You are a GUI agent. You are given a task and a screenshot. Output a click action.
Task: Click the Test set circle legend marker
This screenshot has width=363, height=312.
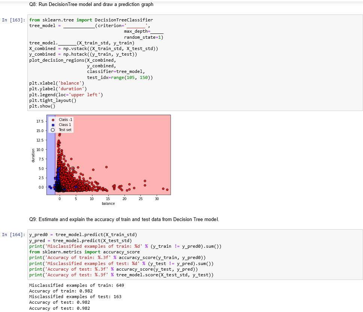point(53,130)
